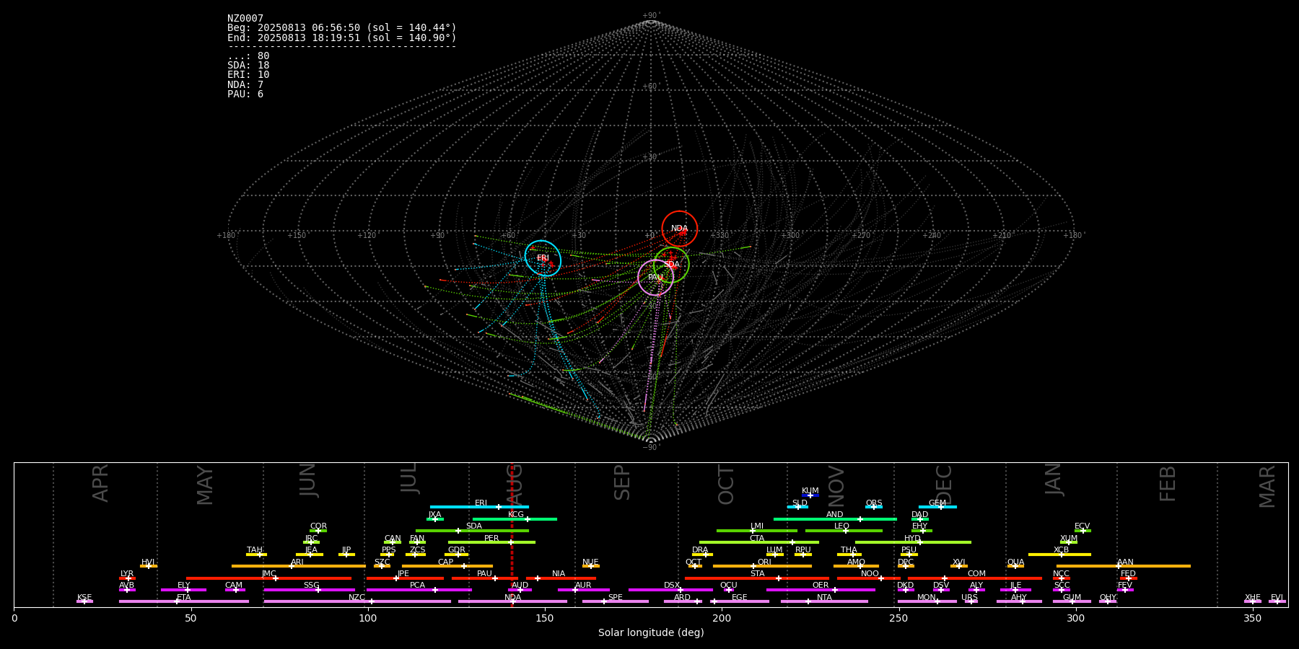The height and width of the screenshot is (649, 1299).
Task: Click the SSG shower bar in timeline
Action: point(309,590)
